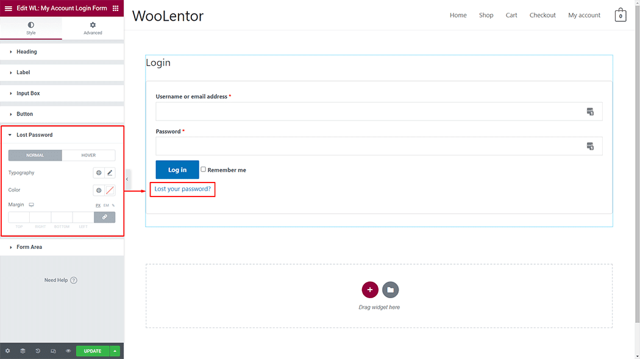The width and height of the screenshot is (640, 359).
Task: Preview changes using the eye icon
Action: click(x=68, y=351)
